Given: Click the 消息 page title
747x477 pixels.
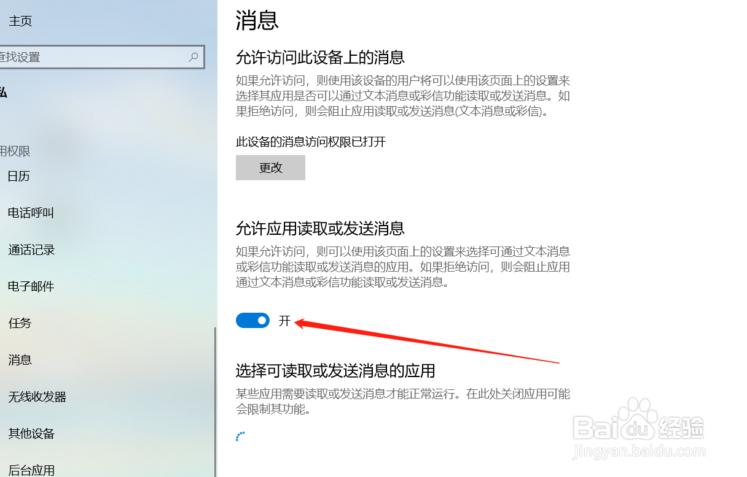Looking at the screenshot, I should coord(257,20).
